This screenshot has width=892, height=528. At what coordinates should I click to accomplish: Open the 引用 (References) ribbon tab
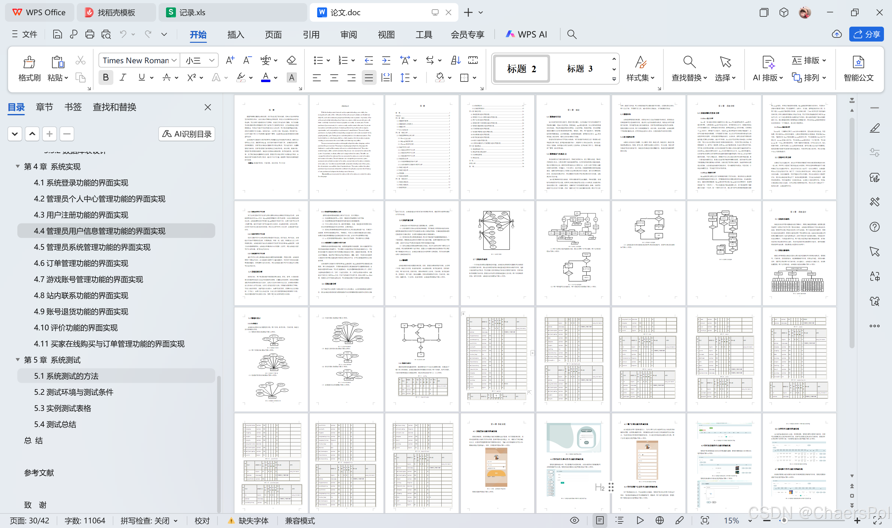(x=311, y=34)
